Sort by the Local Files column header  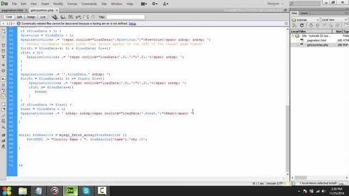click(311, 32)
